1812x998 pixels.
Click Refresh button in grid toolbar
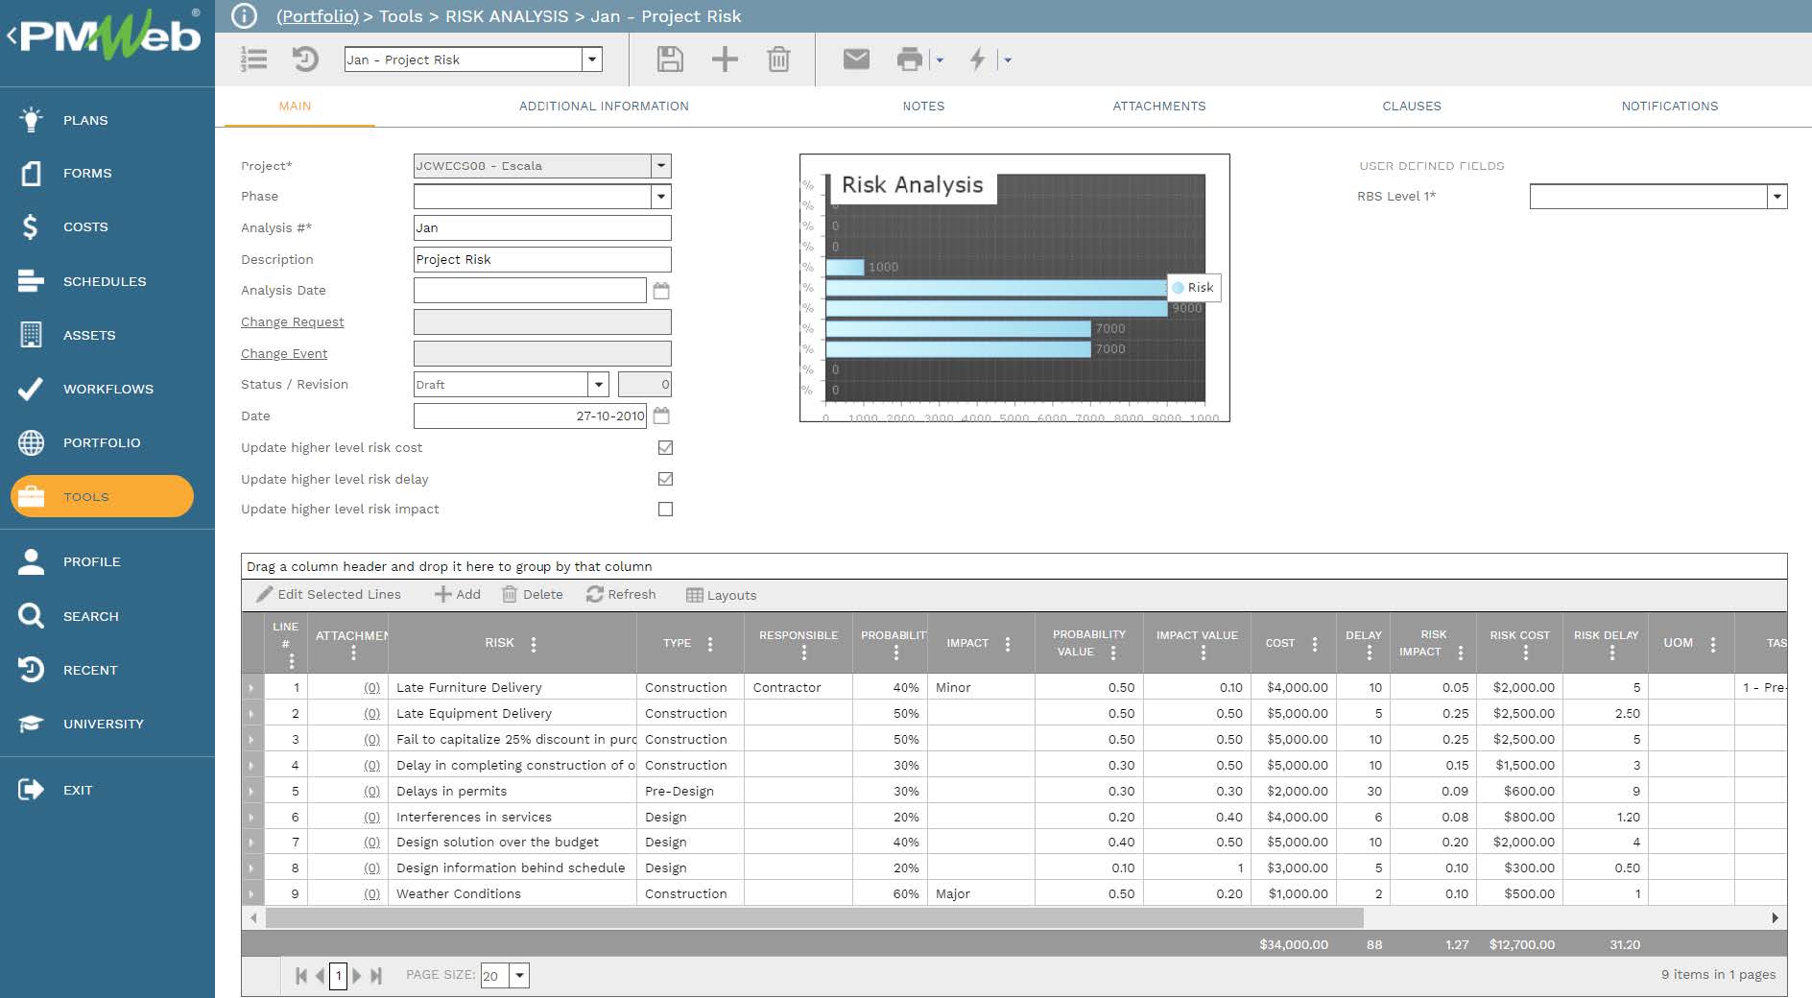coord(621,594)
